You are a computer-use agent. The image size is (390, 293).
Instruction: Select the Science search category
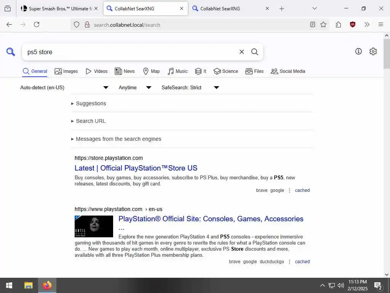225,71
